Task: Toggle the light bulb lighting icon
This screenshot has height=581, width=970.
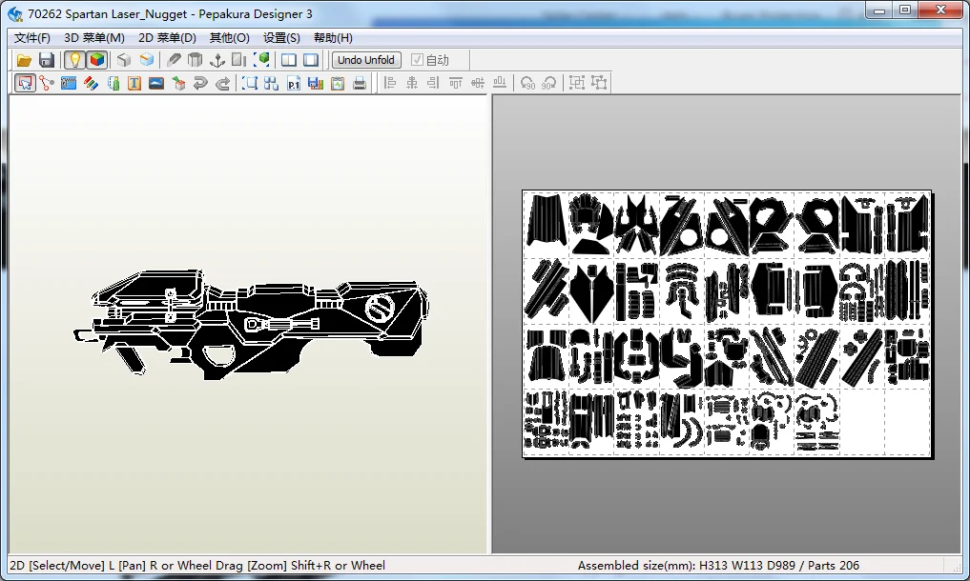Action: coord(73,60)
